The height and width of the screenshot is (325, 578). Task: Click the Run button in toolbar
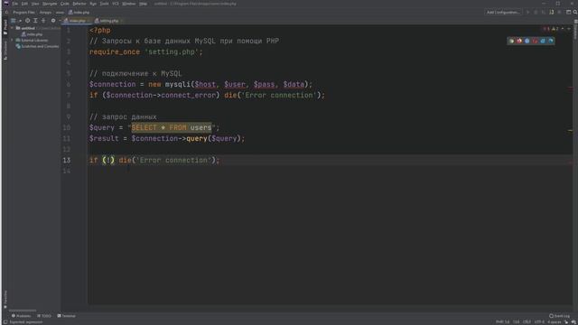(527, 12)
